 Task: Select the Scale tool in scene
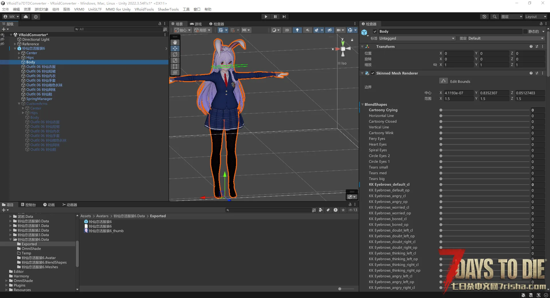tap(175, 60)
